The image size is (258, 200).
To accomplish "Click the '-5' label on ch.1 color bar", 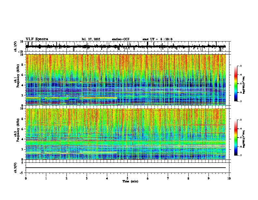I will pyautogui.click(x=240, y=84).
